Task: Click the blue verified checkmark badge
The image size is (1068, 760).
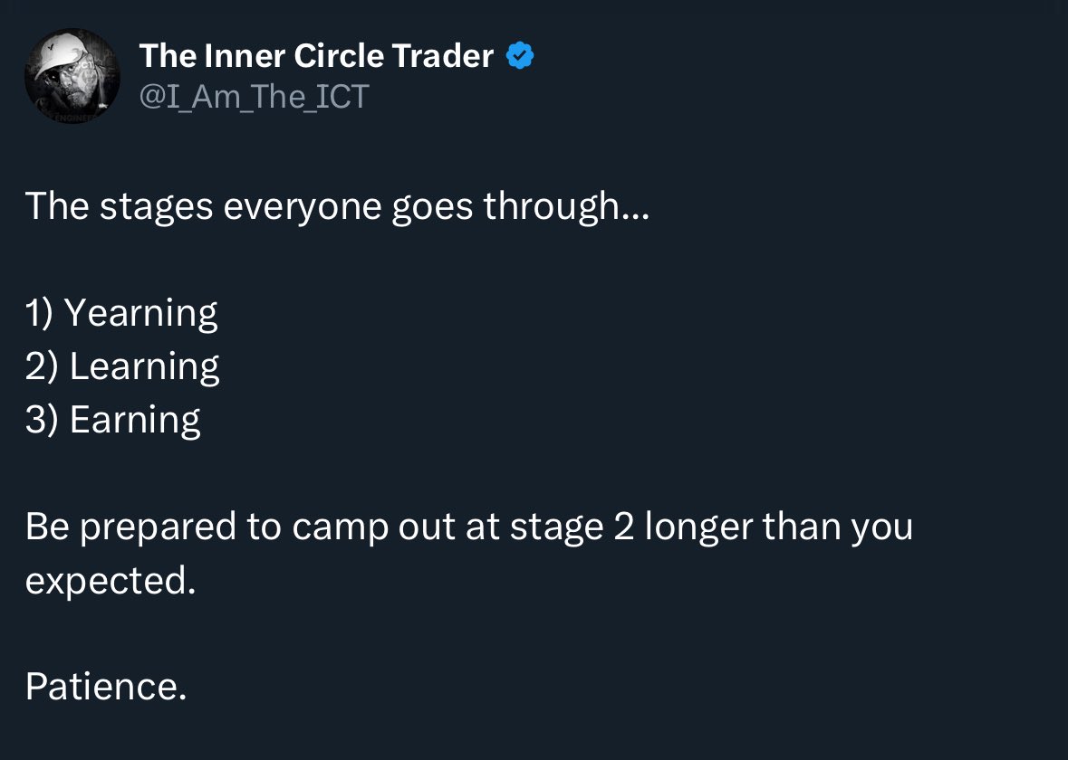Action: (x=520, y=56)
